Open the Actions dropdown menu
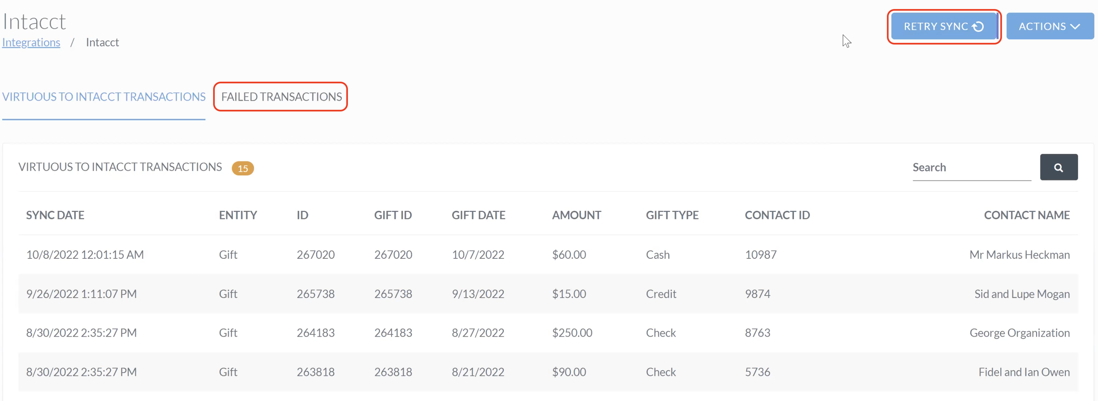The width and height of the screenshot is (1098, 401). pyautogui.click(x=1049, y=26)
